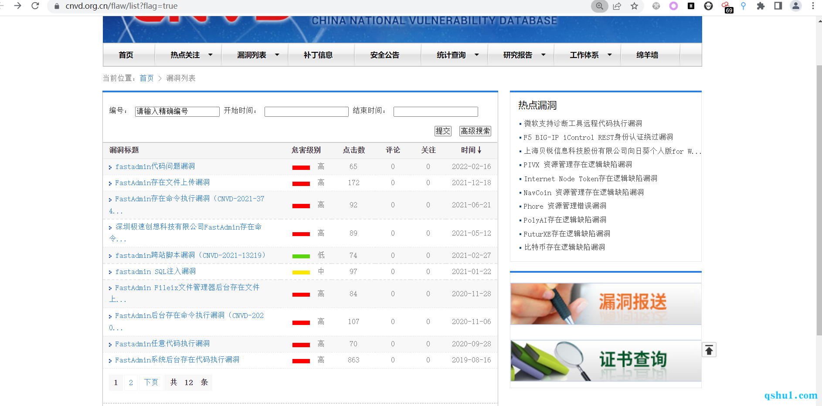Click the green severity bar for 低
Image resolution: width=822 pixels, height=406 pixels.
click(301, 256)
